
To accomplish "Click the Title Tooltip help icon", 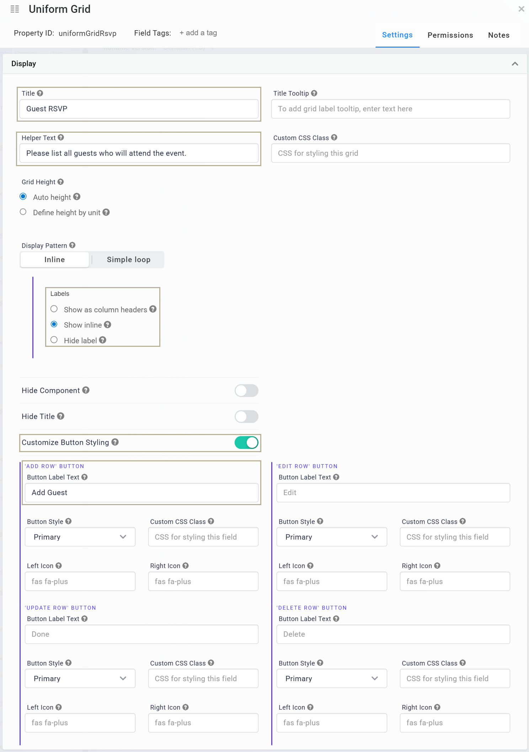I will 314,93.
